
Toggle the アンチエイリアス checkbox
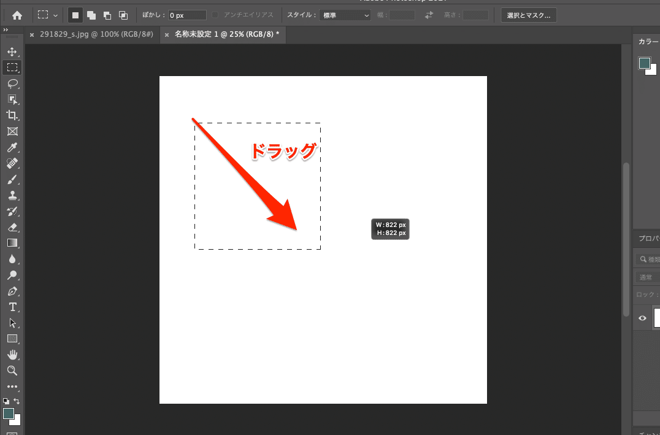[215, 15]
